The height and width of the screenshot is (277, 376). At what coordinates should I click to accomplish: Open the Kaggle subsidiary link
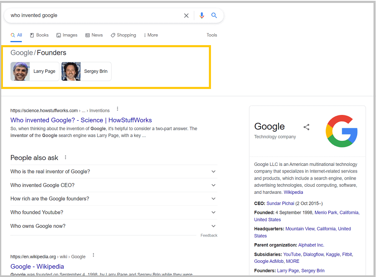point(333,254)
